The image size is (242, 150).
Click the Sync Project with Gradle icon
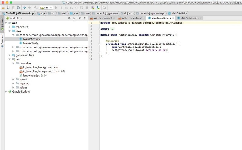click(x=18, y=8)
